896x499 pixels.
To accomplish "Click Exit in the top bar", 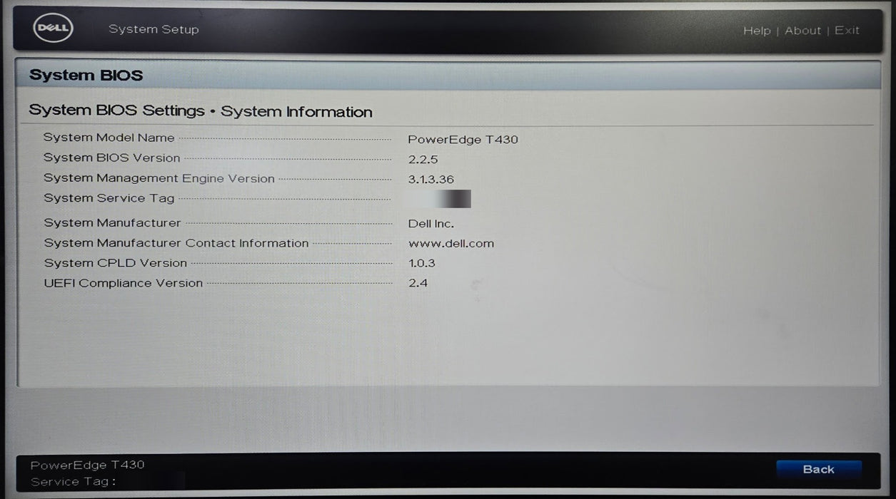I will click(847, 31).
